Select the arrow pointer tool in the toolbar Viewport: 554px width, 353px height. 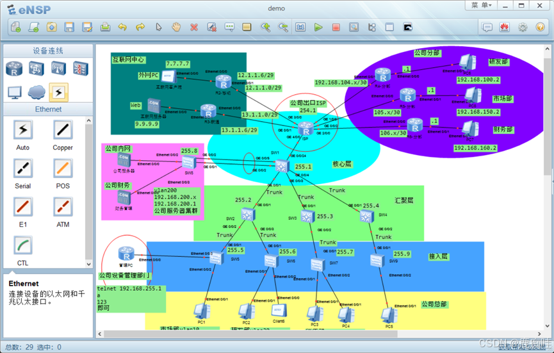coord(159,28)
